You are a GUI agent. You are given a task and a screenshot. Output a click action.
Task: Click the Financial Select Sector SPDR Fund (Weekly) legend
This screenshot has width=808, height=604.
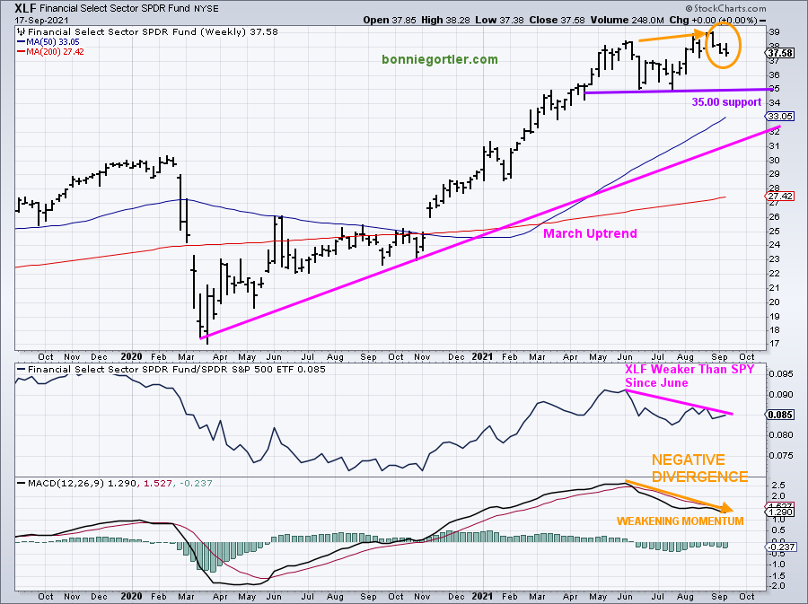coord(148,32)
